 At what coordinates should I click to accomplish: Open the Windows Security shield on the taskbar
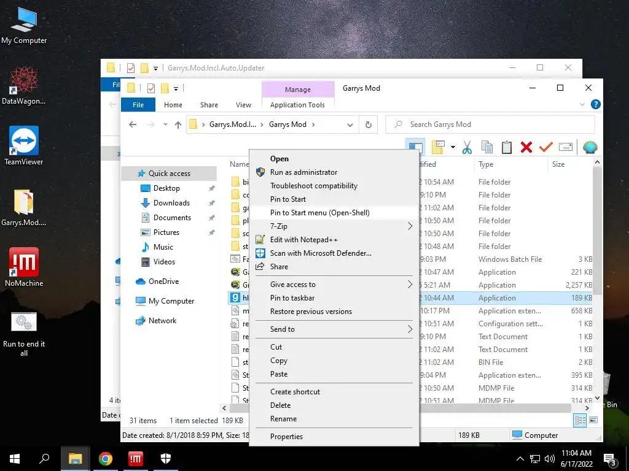[166, 459]
